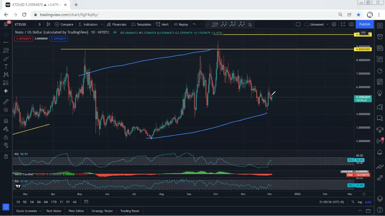Select the W-Z wave drawing tool
The width and height of the screenshot is (385, 216).
pos(233,24)
